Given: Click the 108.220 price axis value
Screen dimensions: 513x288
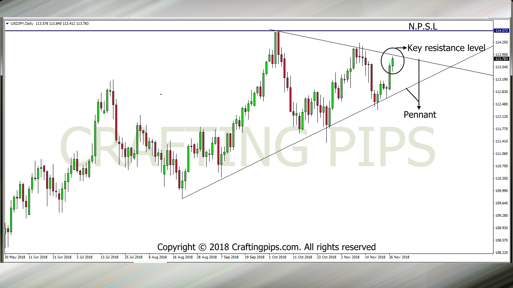Looking at the screenshot, I should pyautogui.click(x=501, y=253).
